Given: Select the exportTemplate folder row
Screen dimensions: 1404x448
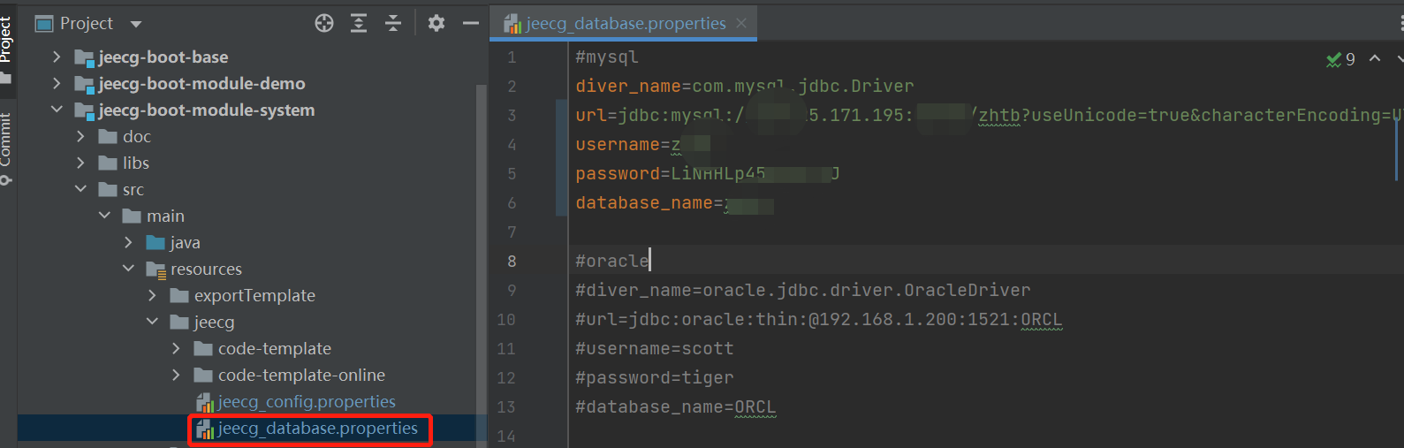Looking at the screenshot, I should tap(254, 296).
